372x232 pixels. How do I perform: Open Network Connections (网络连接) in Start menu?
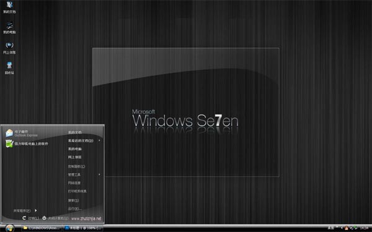[74, 183]
